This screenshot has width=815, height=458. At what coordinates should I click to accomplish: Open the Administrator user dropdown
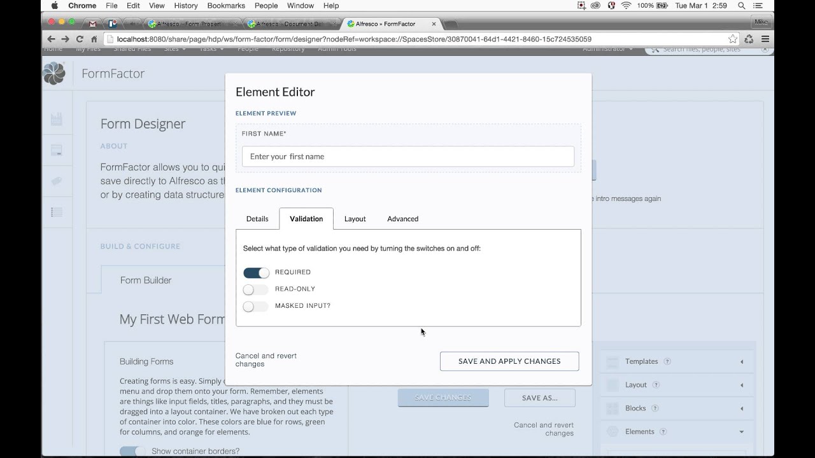coord(607,48)
